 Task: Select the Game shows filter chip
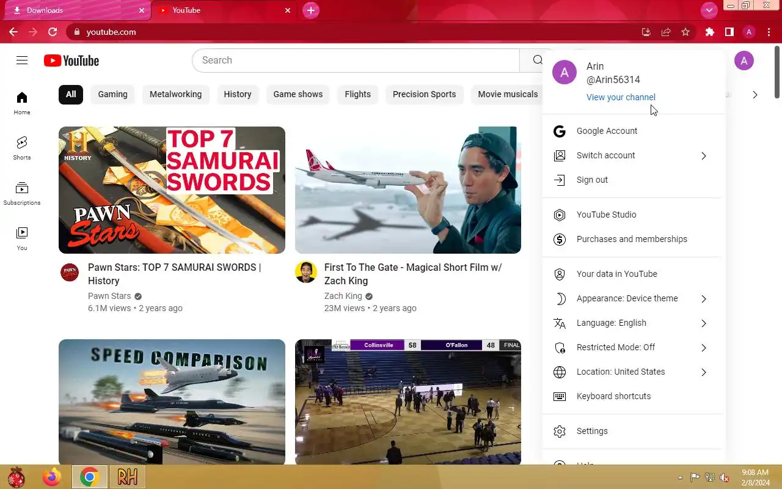tap(298, 94)
